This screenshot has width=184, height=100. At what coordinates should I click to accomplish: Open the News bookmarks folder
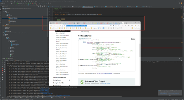[82, 28]
